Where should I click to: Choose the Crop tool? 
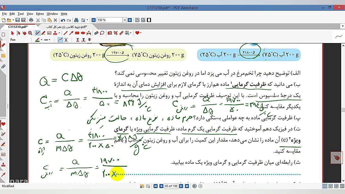coord(115,33)
